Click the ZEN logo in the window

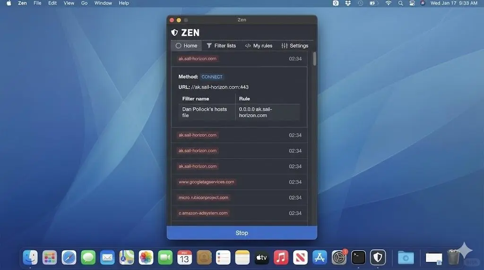pos(185,33)
